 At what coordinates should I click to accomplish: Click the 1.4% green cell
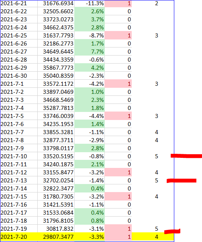(x=90, y=124)
